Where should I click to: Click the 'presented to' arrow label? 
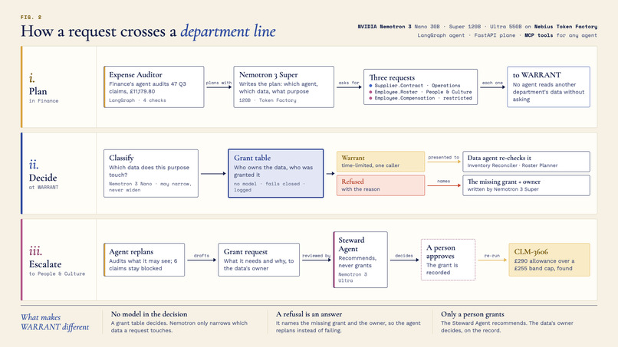pyautogui.click(x=443, y=157)
